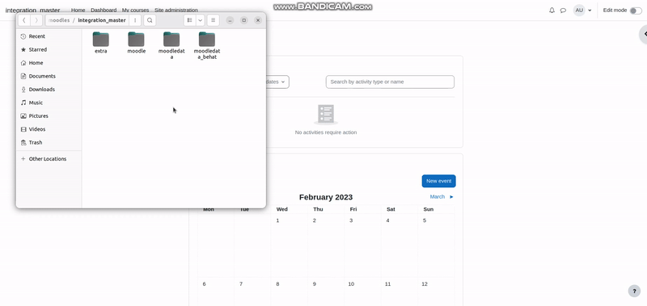Select Recent in file manager sidebar
This screenshot has width=647, height=306.
pyautogui.click(x=49, y=36)
